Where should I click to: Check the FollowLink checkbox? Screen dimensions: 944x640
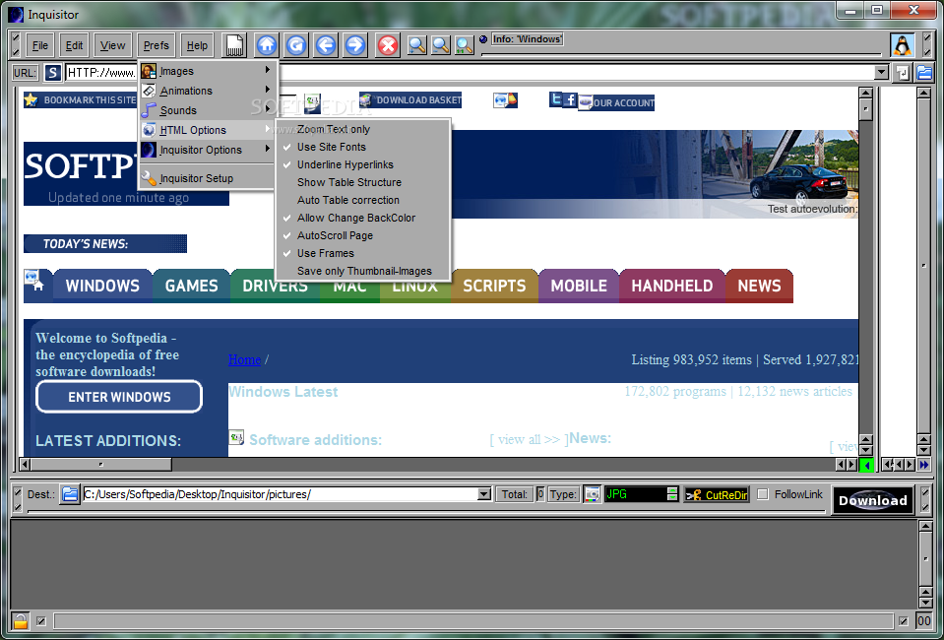click(x=763, y=494)
